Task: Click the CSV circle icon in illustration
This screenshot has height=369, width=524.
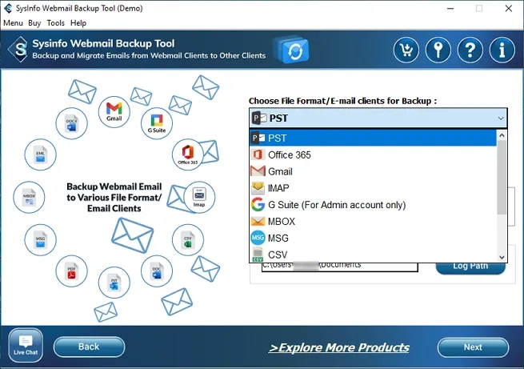Action: tap(188, 240)
